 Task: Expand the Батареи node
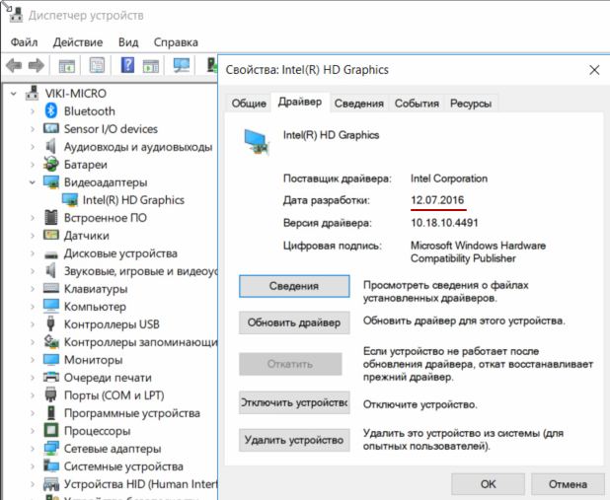point(33,165)
